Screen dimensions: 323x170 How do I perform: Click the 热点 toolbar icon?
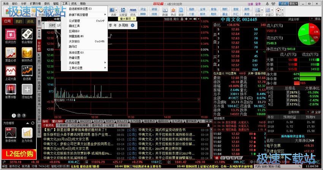(x=173, y=12)
